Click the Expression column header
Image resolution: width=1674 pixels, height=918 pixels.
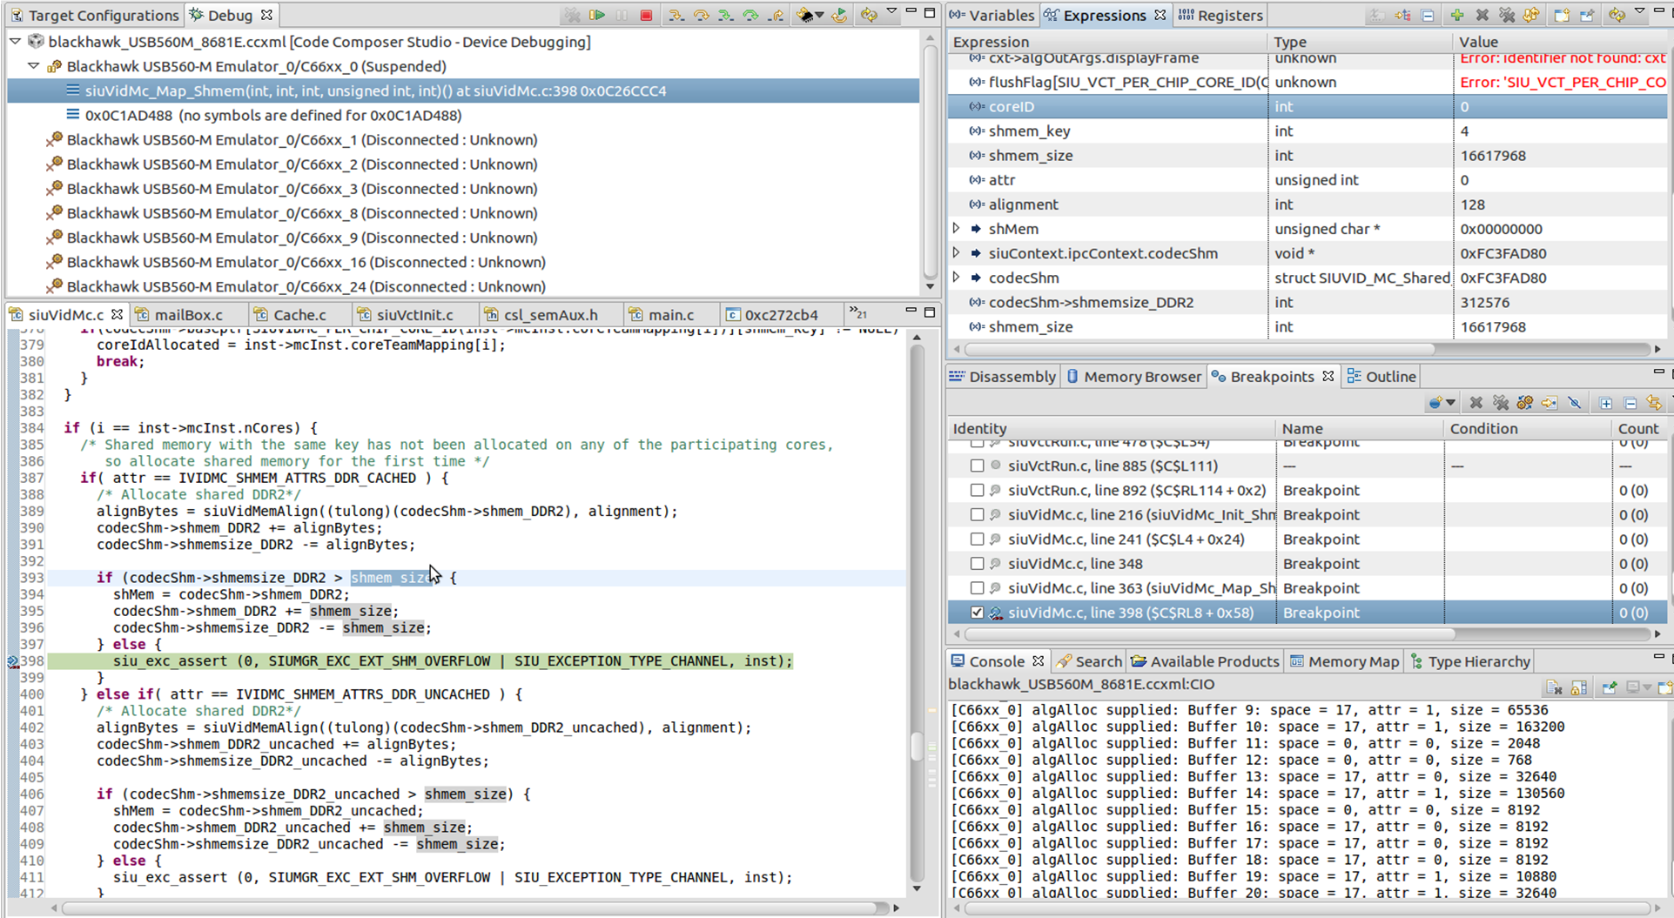tap(1107, 42)
